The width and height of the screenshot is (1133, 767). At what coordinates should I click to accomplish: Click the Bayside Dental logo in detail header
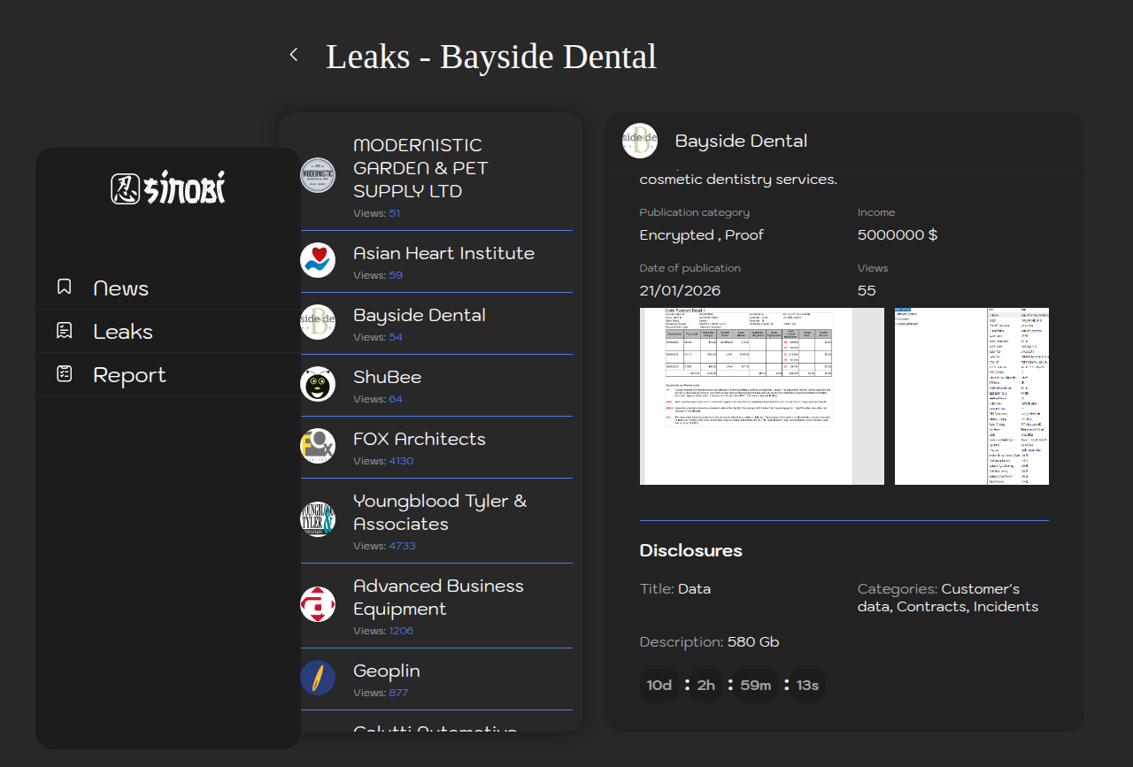(x=640, y=141)
